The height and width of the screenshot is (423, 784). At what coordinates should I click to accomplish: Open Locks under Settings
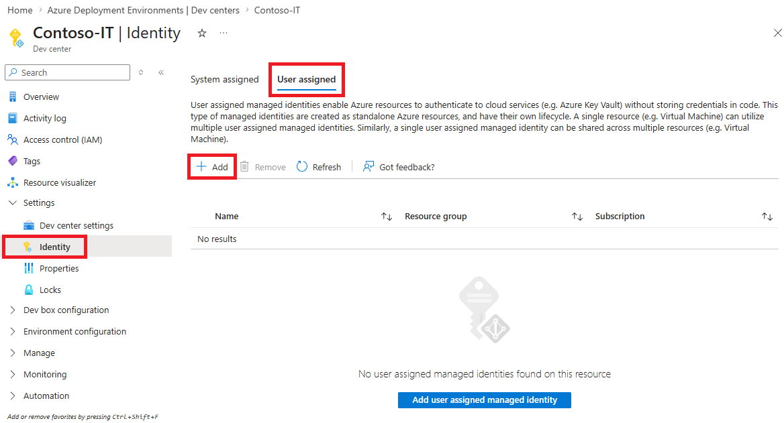click(50, 290)
